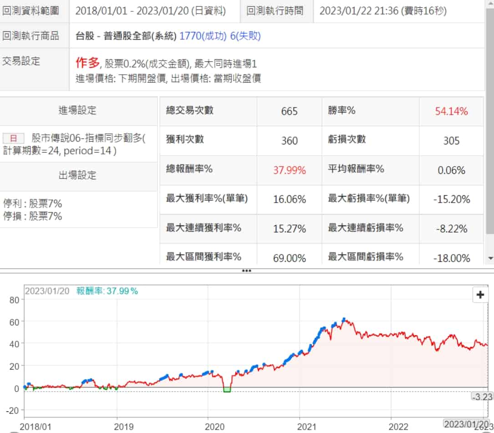Click the scroll-down arrow of the stats table
This screenshot has height=433, width=494.
click(490, 258)
